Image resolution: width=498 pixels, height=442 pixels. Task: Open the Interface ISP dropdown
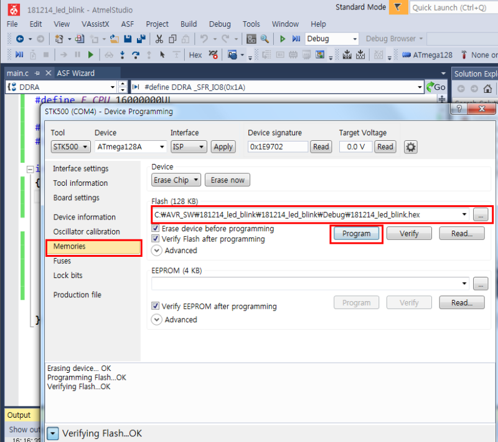189,147
